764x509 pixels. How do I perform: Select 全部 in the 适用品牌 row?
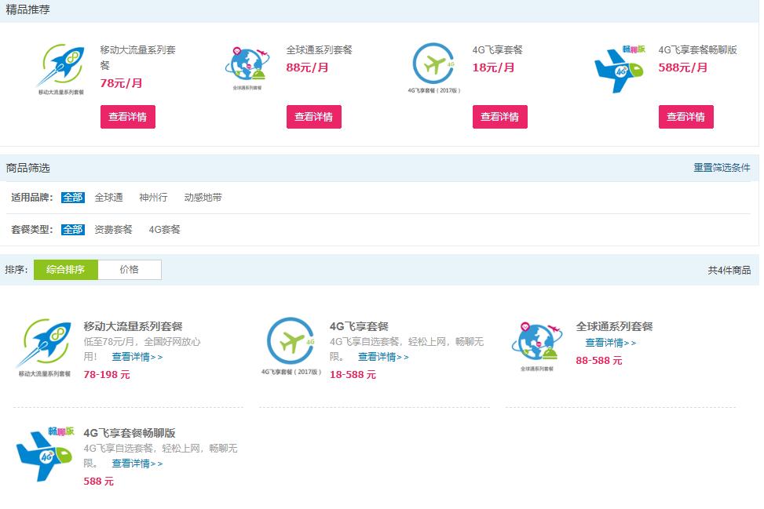tap(72, 198)
